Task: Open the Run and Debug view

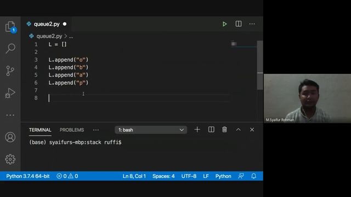Action: pos(10,93)
